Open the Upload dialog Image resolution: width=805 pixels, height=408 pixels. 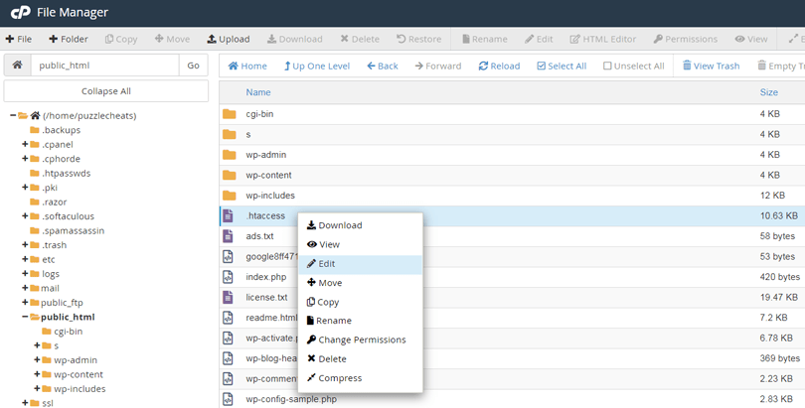coord(229,39)
